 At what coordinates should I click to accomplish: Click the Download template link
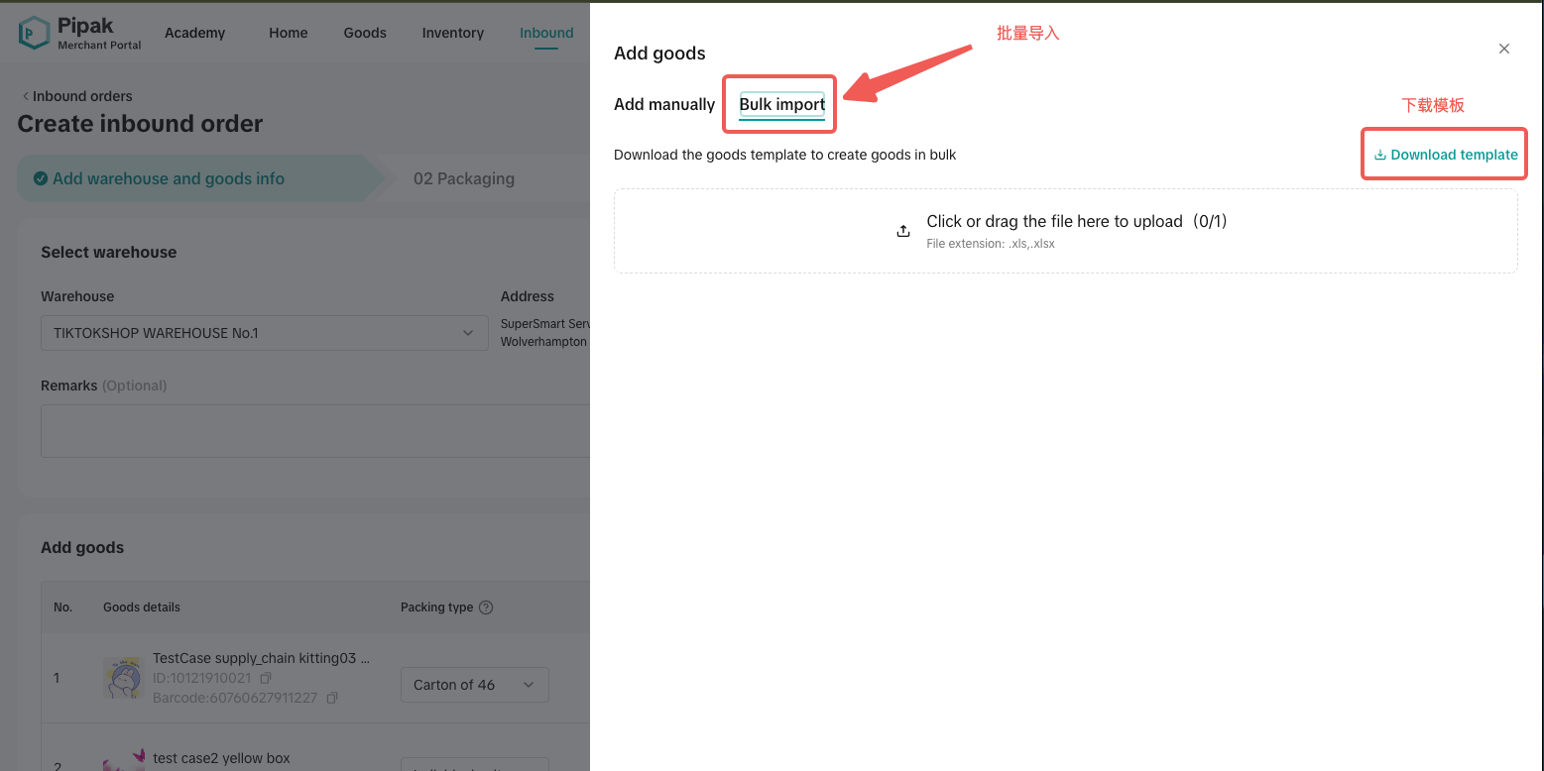pos(1454,155)
